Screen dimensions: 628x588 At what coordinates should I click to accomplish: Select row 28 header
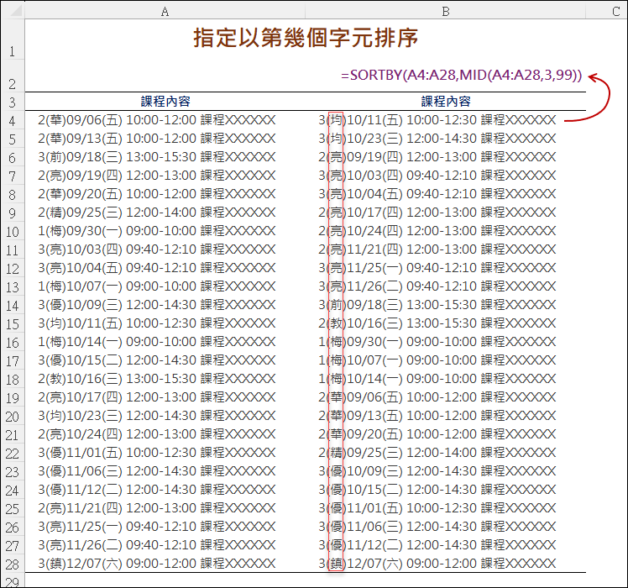click(13, 564)
